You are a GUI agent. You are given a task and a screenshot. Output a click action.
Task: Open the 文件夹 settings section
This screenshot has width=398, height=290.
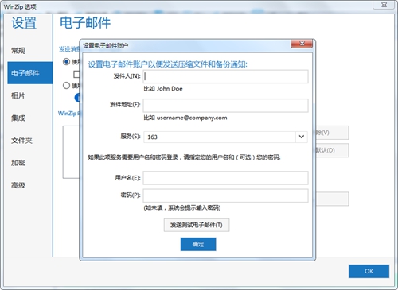click(21, 141)
